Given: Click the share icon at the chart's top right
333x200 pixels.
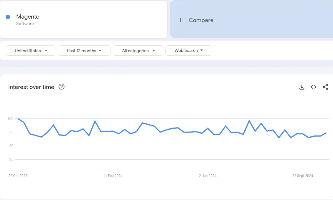Looking at the screenshot, I should point(325,87).
